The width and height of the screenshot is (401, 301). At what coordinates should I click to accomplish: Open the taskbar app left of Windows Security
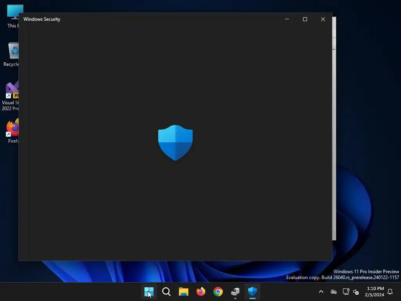coord(235,292)
